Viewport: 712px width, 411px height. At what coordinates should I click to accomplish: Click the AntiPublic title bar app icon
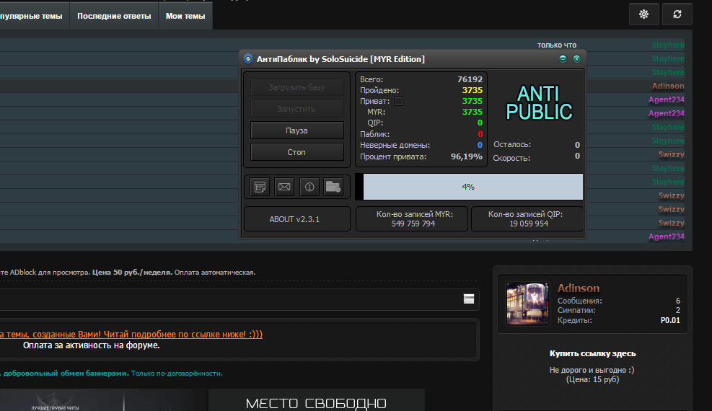[248, 58]
